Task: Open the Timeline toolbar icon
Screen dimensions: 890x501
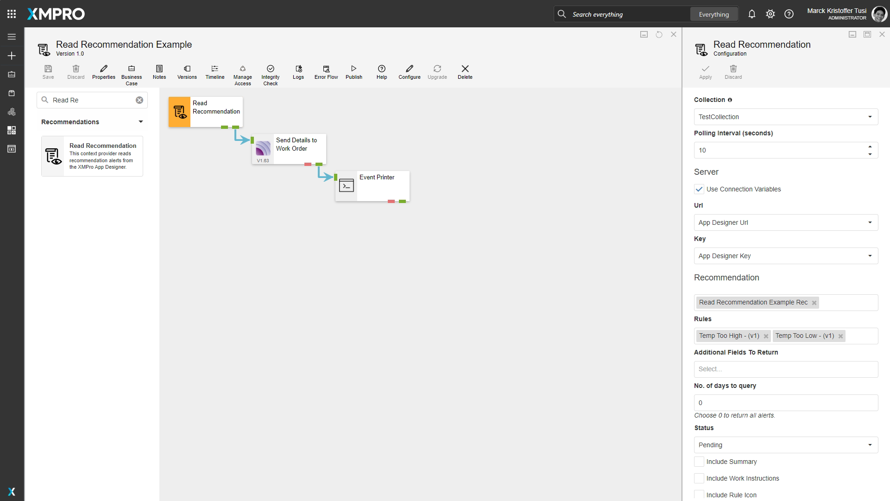Action: pyautogui.click(x=215, y=69)
